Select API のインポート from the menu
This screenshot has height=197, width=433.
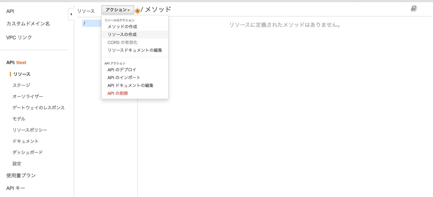(x=123, y=77)
